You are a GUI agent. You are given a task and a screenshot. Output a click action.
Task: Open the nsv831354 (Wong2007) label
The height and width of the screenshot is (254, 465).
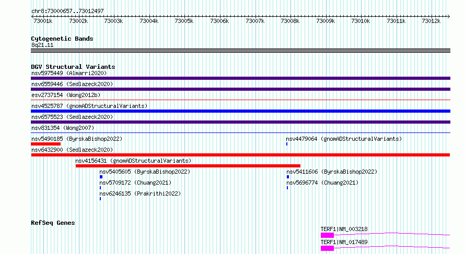pyautogui.click(x=63, y=128)
